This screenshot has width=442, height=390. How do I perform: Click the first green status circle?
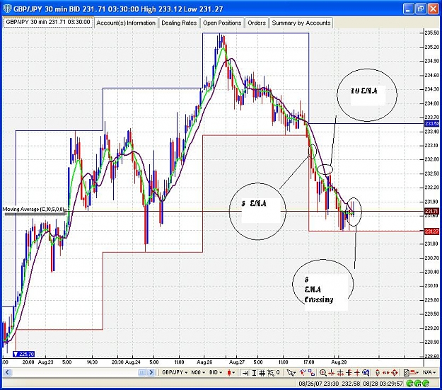tap(410, 384)
